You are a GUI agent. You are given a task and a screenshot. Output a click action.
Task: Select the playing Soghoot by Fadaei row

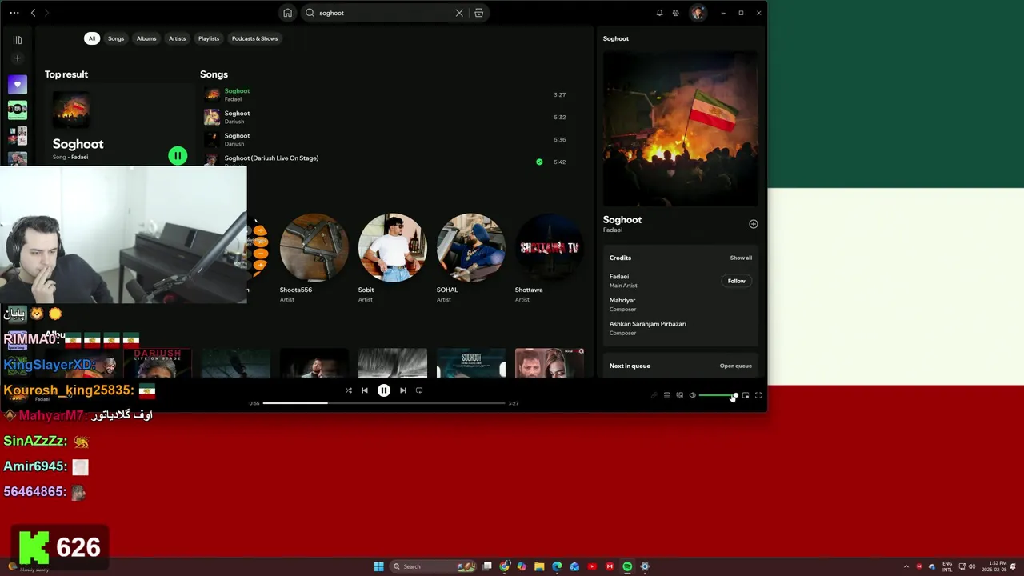(x=385, y=94)
